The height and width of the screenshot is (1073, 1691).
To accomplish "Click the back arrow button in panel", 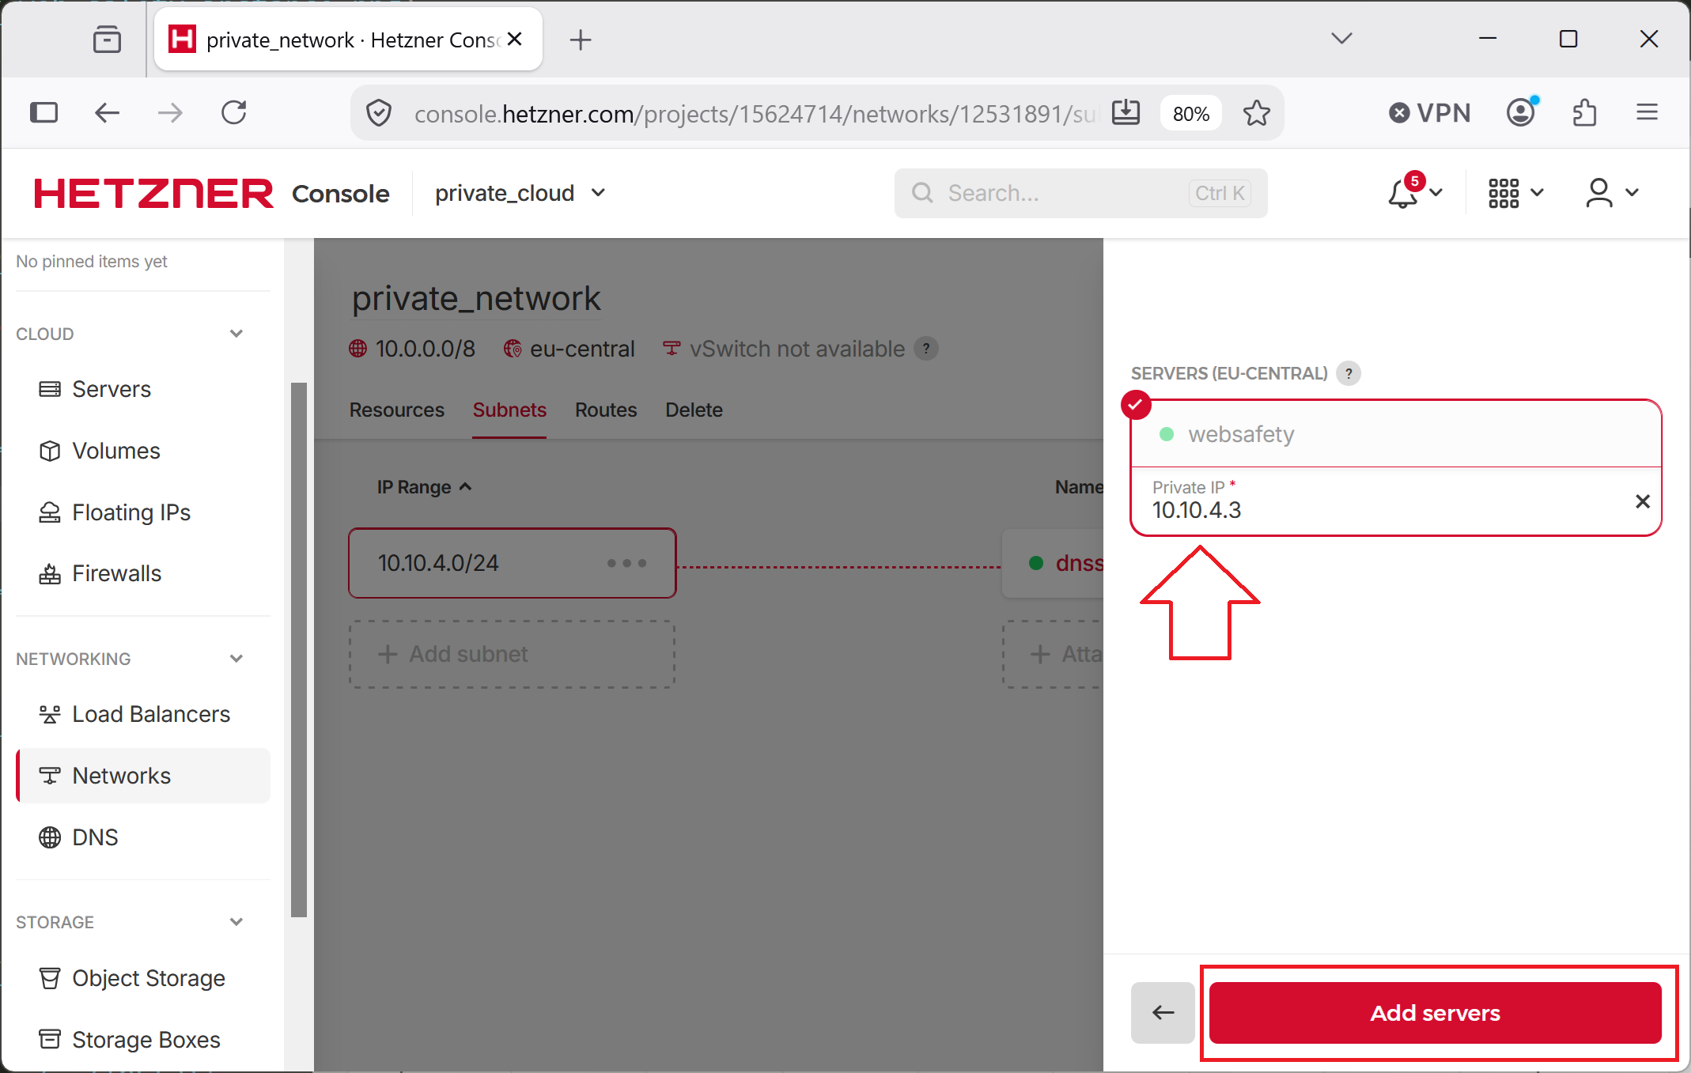I will (x=1163, y=1013).
